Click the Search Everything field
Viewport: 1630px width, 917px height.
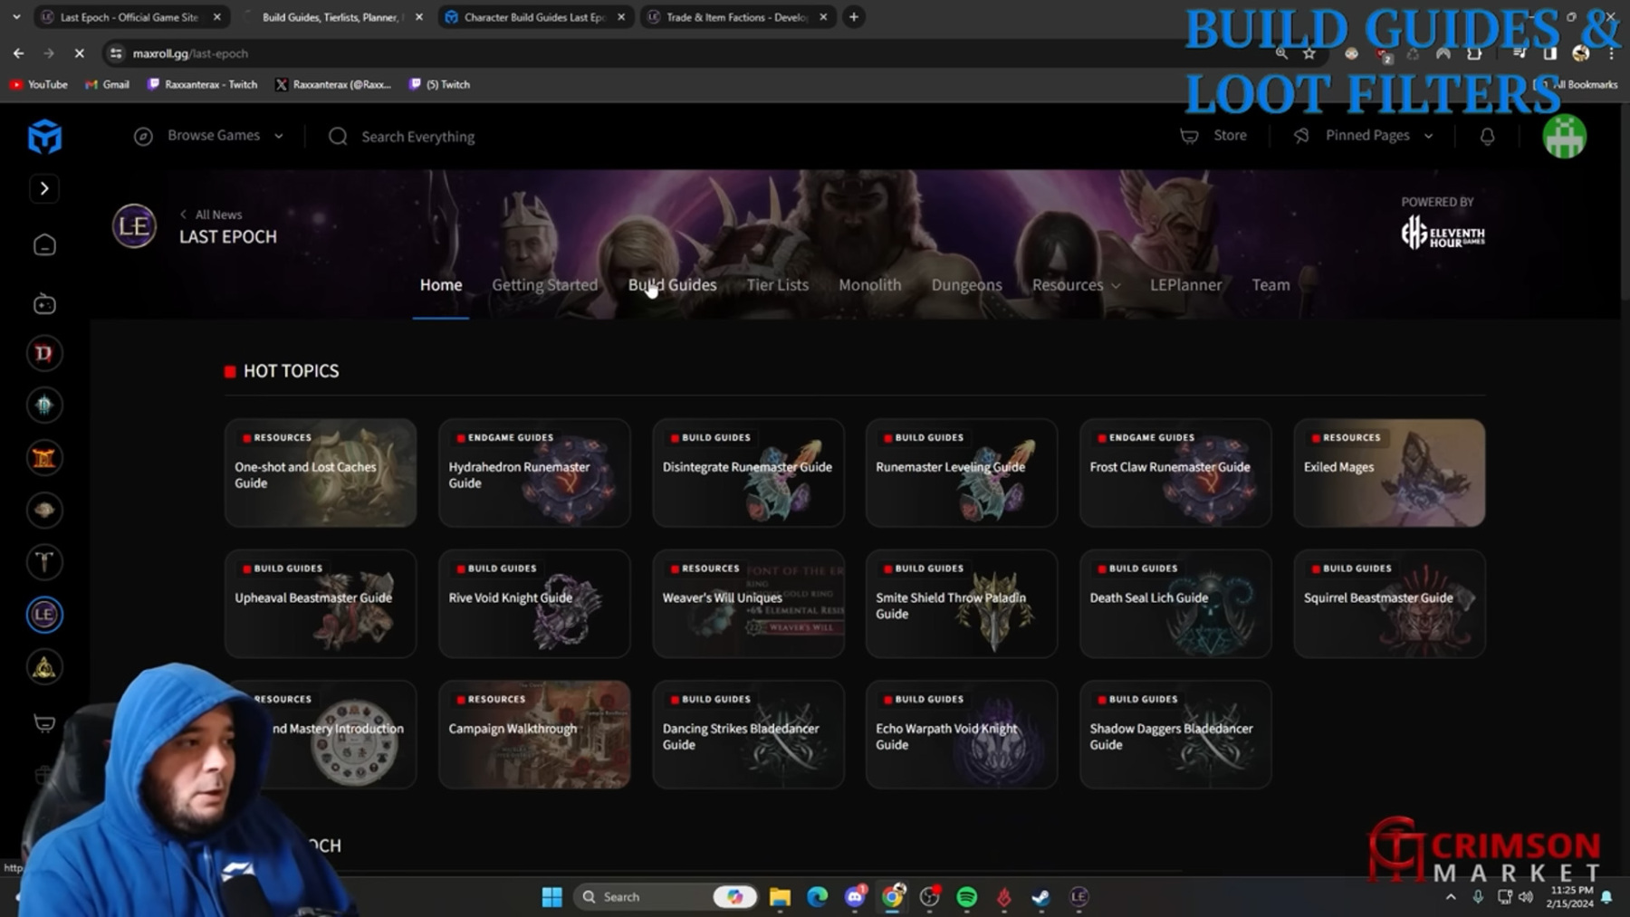417,137
